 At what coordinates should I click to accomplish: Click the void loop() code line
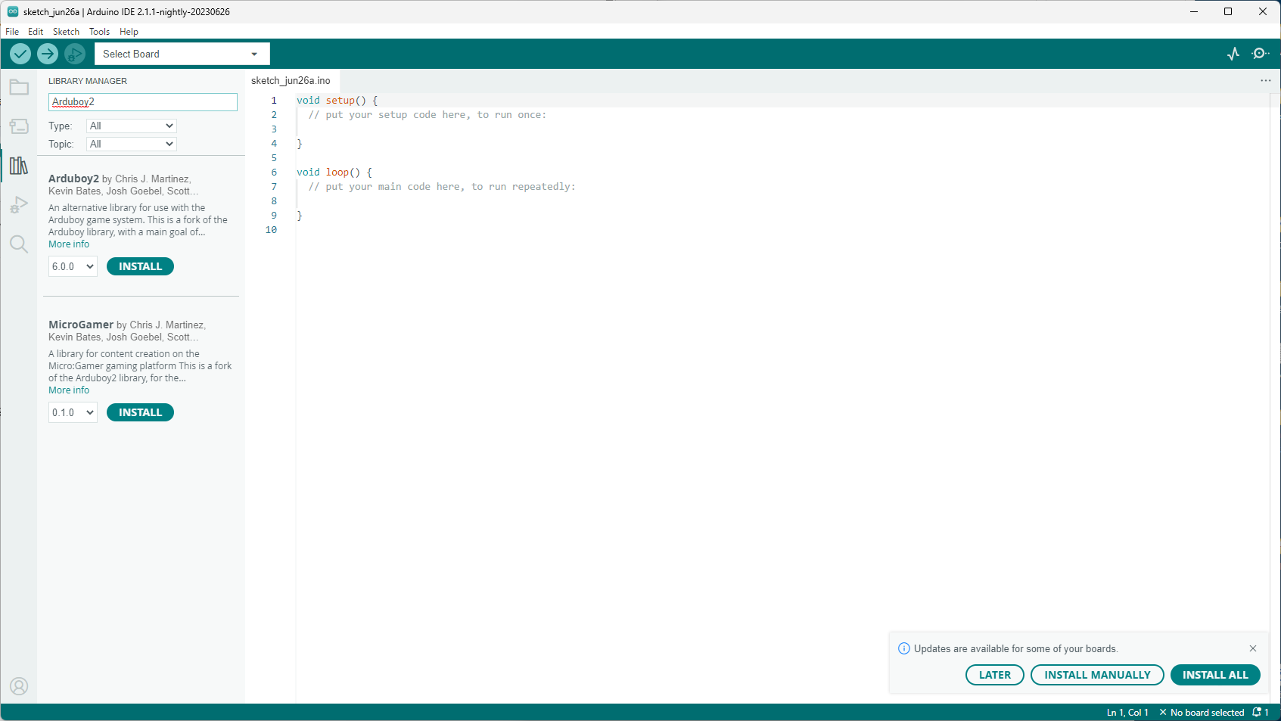334,172
